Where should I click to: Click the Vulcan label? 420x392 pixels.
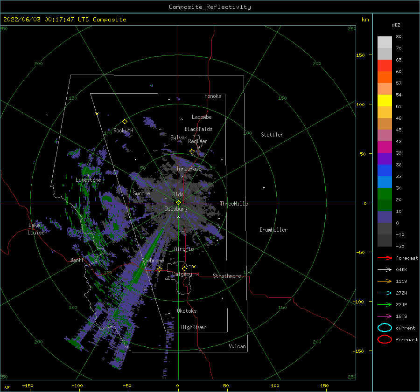point(238,346)
